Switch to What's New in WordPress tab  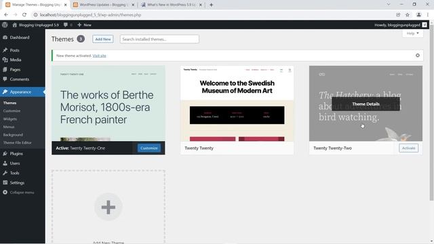(x=171, y=5)
